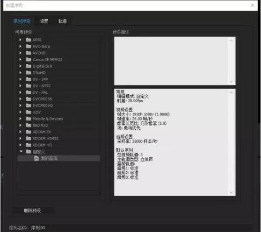Click the upper description box scroll-down arrow
This screenshot has width=261, height=232.
tap(231, 82)
